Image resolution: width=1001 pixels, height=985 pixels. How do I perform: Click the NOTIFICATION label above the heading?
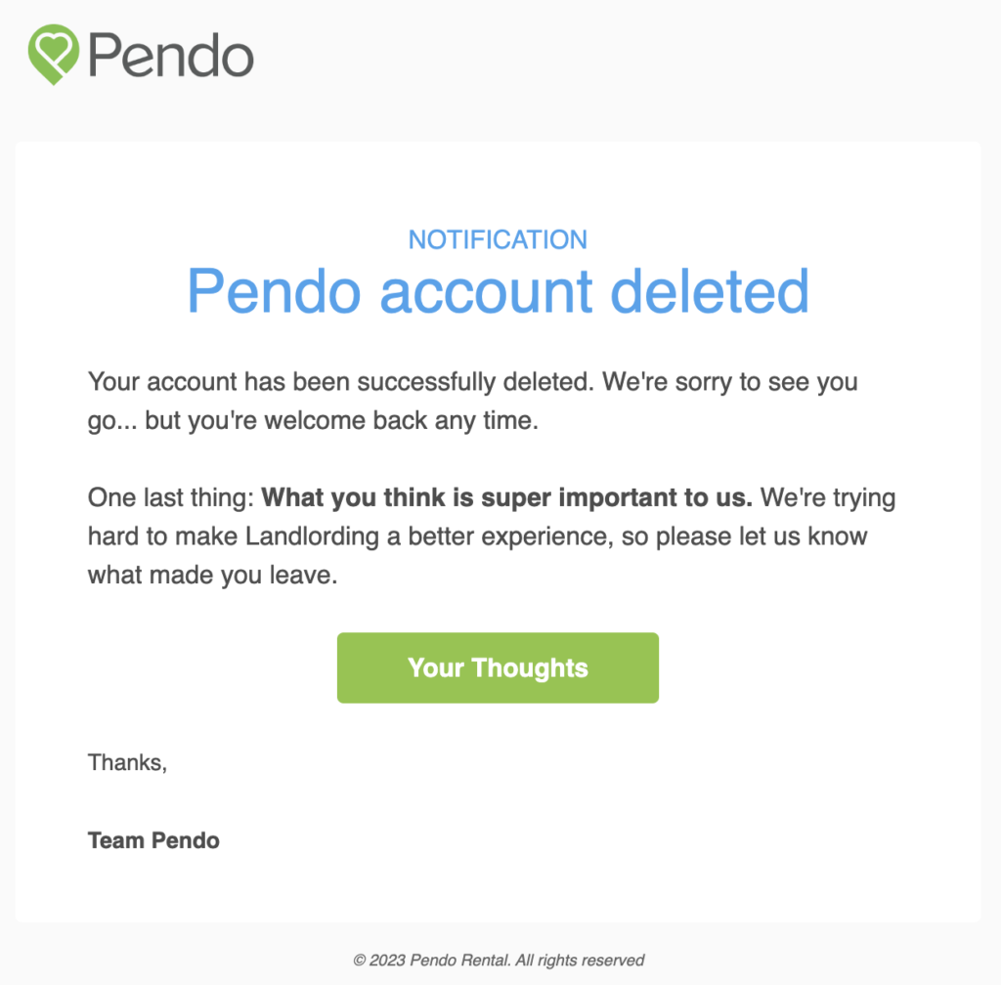498,239
